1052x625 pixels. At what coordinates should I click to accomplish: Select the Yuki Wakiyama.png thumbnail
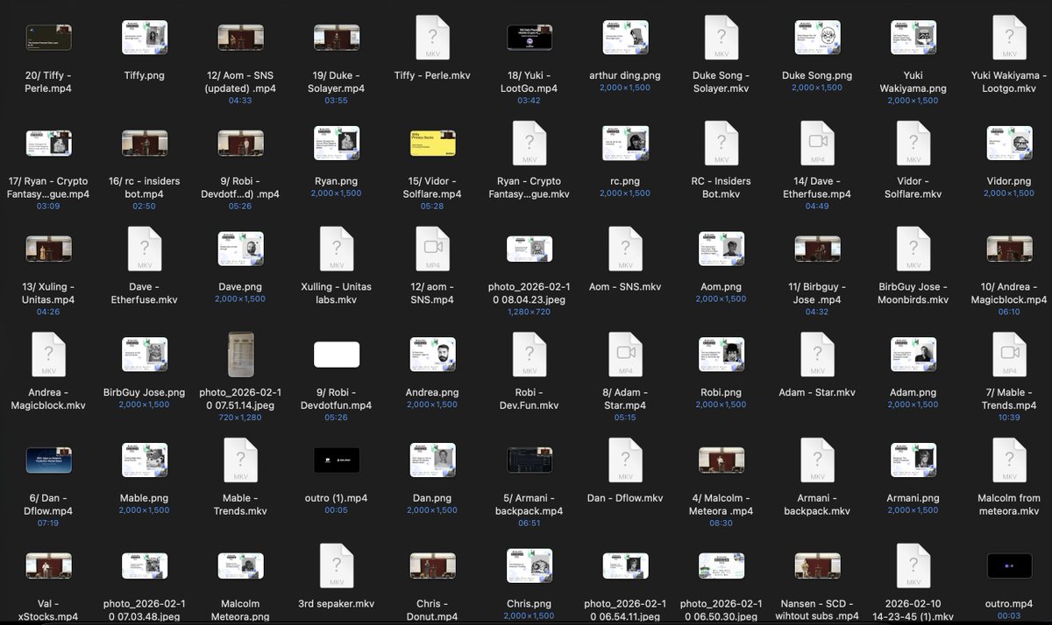[x=913, y=38]
